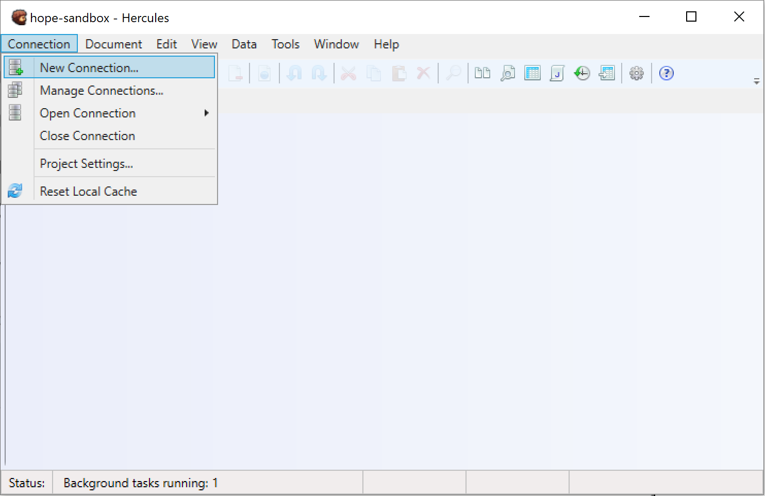Click the Paste clipboard toolbar icon

tap(399, 73)
